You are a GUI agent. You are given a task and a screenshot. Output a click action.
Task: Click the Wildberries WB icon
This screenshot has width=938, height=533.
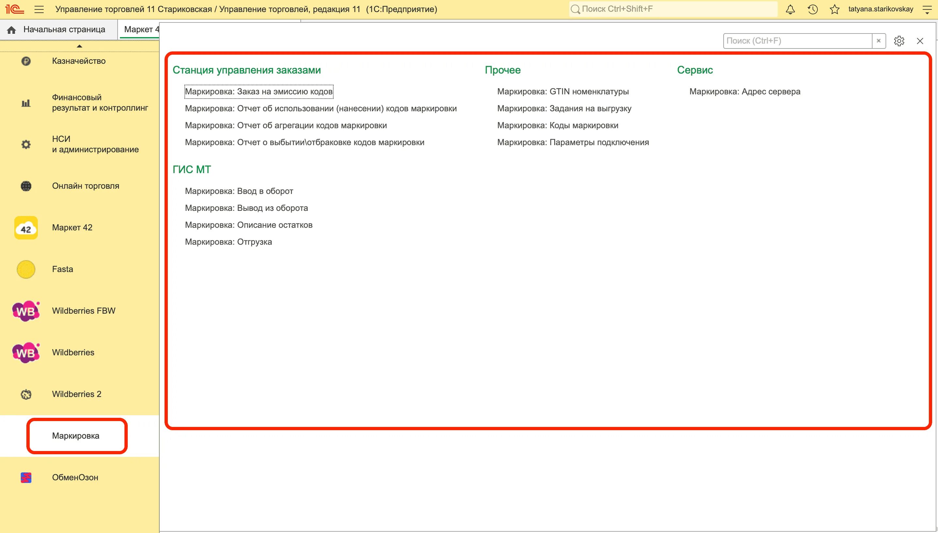26,353
